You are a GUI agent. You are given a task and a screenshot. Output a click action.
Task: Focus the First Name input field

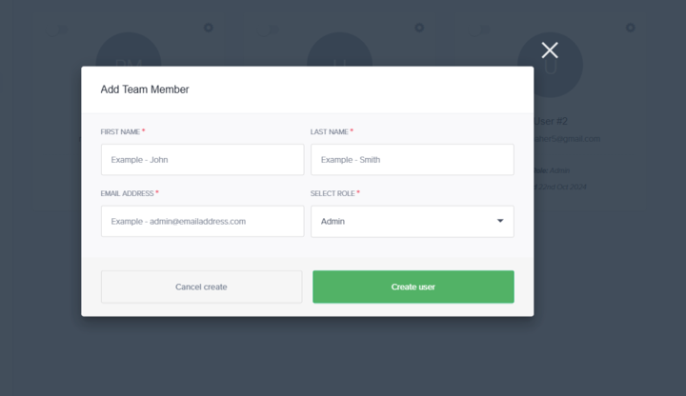coord(202,160)
